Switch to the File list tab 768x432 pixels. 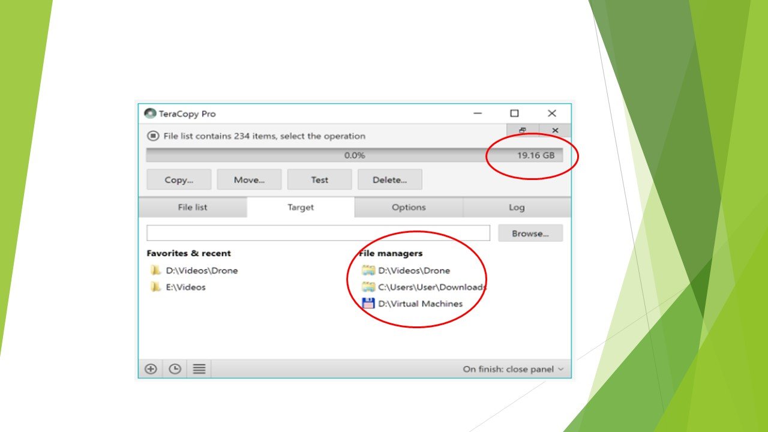tap(193, 207)
